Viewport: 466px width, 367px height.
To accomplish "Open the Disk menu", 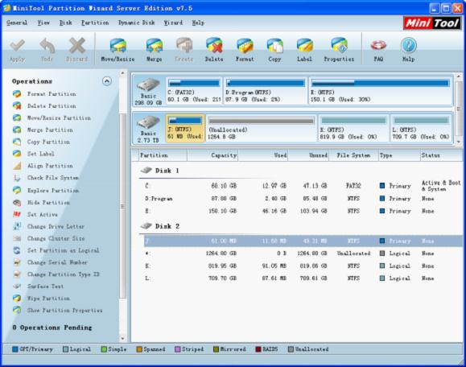I will (66, 23).
